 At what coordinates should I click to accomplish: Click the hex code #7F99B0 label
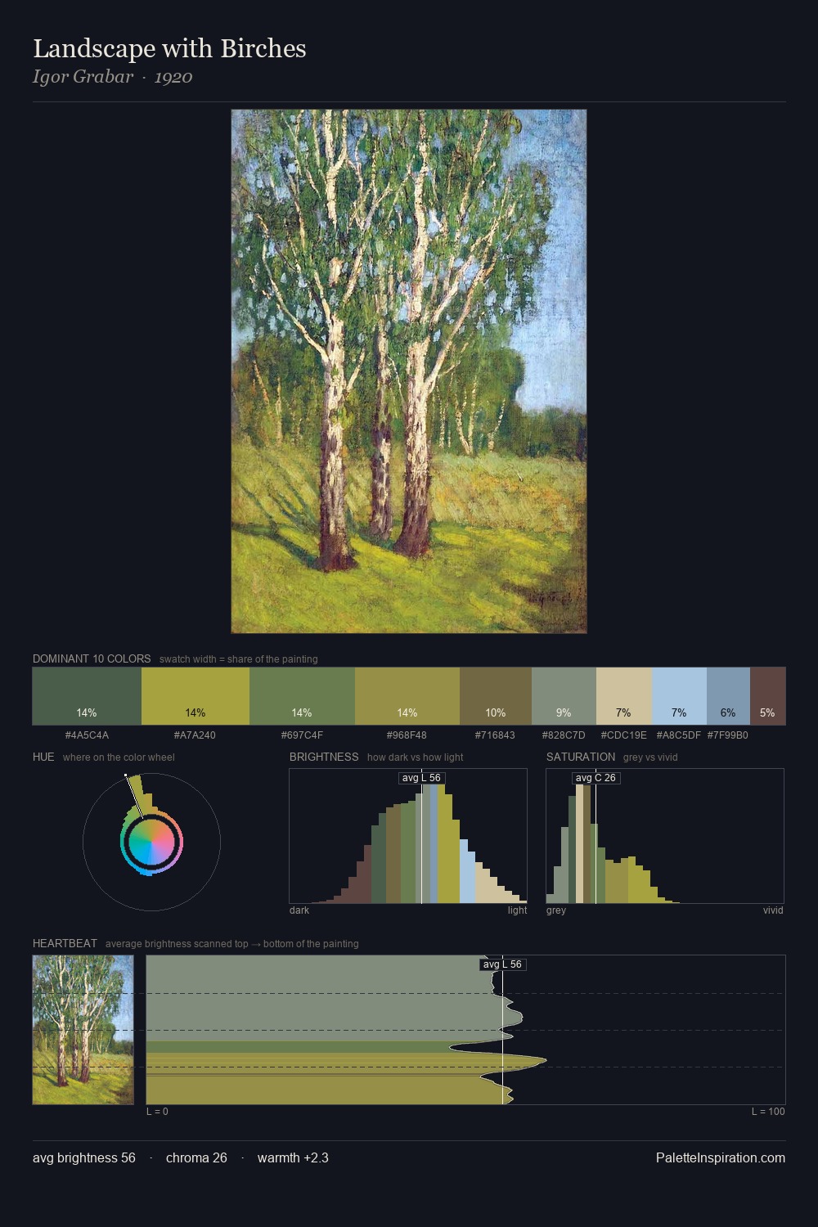point(728,735)
